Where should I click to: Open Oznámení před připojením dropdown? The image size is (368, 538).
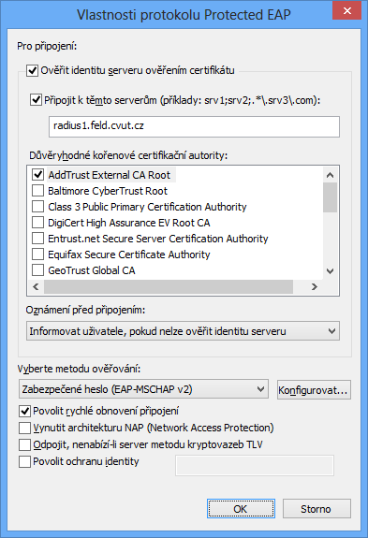click(183, 331)
